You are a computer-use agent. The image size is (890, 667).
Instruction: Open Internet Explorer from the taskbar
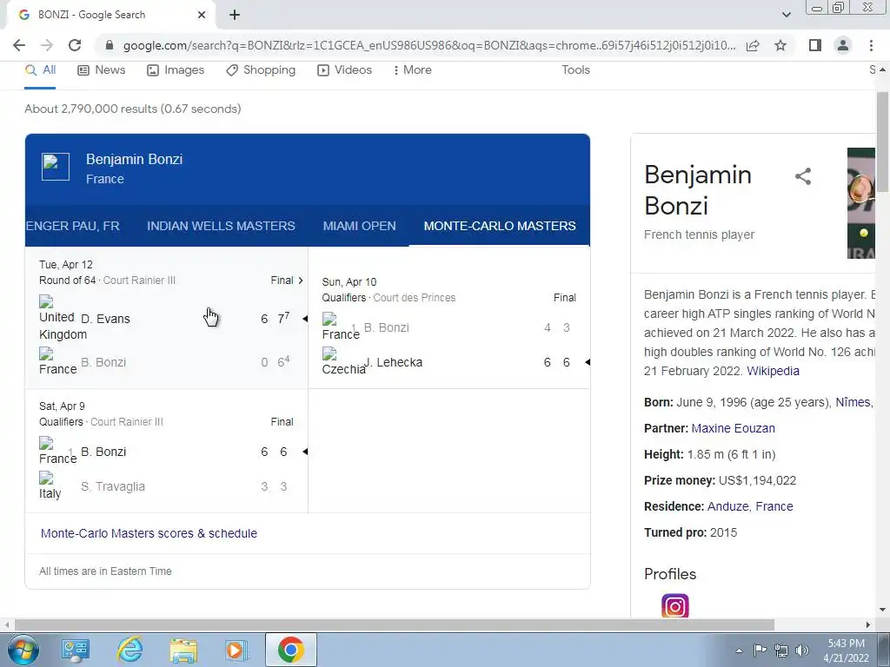(x=130, y=650)
